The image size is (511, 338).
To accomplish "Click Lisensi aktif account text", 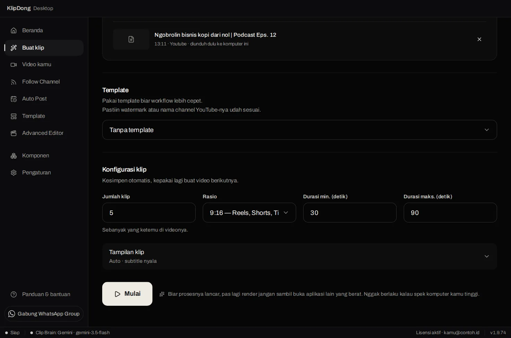I will [x=448, y=332].
